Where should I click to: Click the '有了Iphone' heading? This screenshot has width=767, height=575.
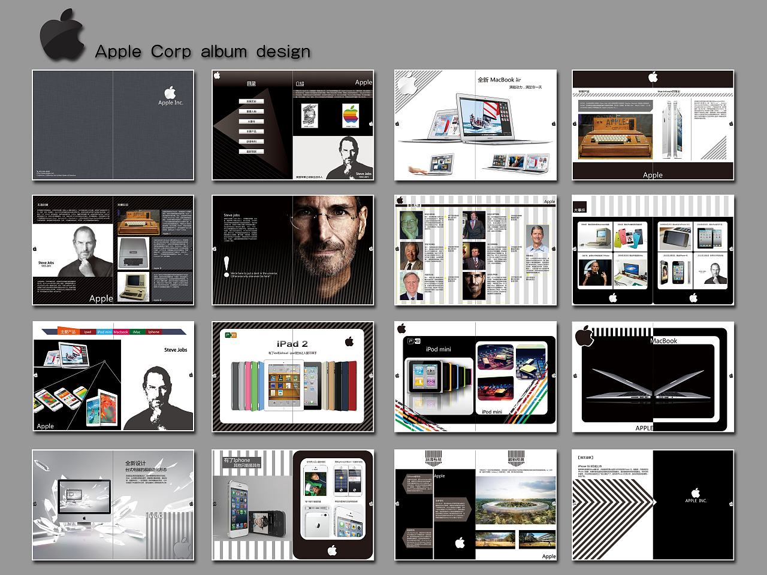(237, 460)
